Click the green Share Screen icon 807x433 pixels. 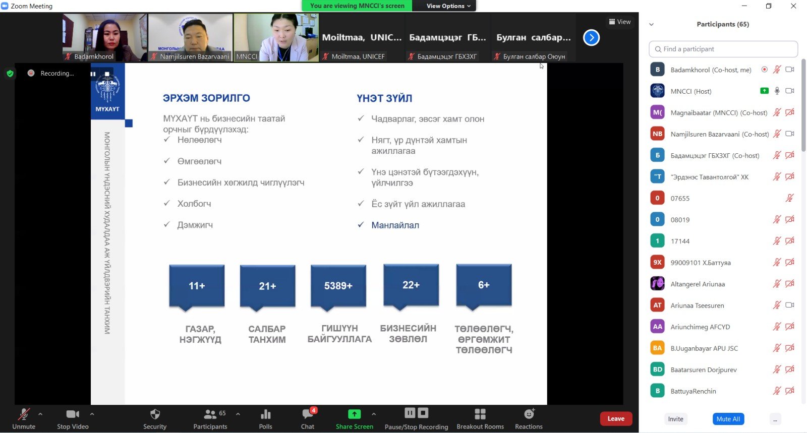355,414
